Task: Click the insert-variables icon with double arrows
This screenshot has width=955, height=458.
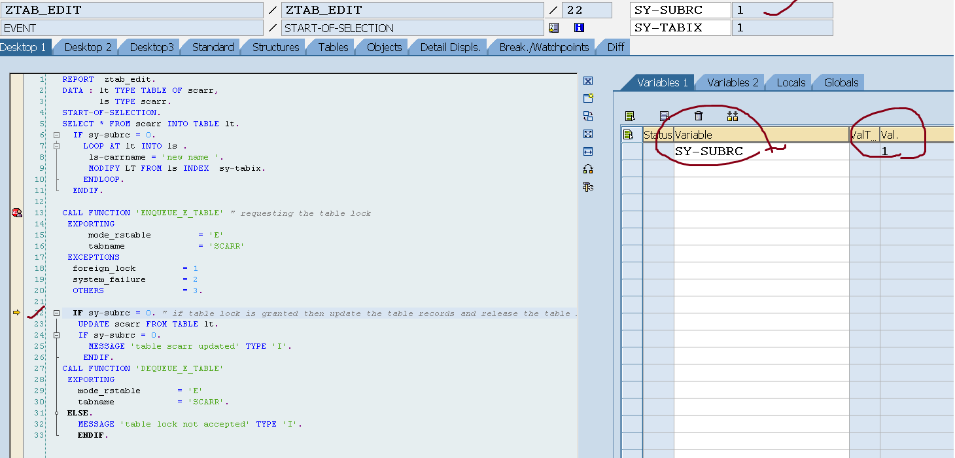Action: coord(733,115)
